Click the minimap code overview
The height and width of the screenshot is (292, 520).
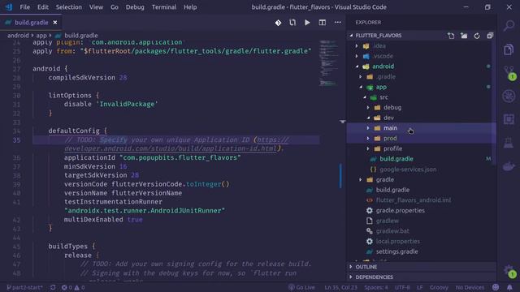pos(328,63)
